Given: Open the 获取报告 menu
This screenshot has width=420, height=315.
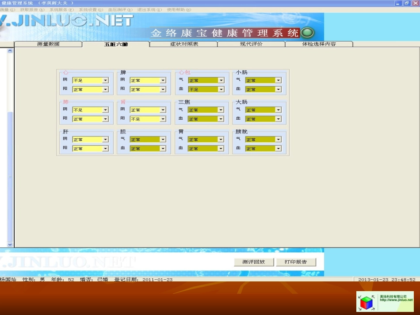Looking at the screenshot, I should point(32,10).
